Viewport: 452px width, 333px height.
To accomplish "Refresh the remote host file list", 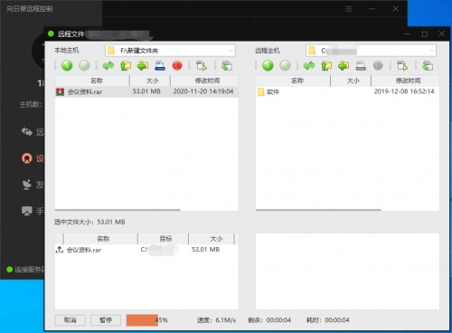I will click(x=309, y=65).
